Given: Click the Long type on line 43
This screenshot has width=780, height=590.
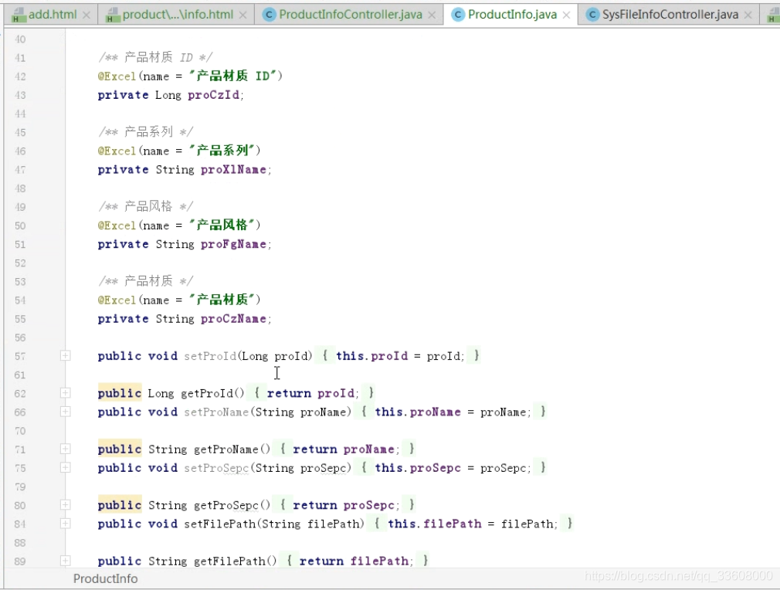Looking at the screenshot, I should click(x=168, y=95).
